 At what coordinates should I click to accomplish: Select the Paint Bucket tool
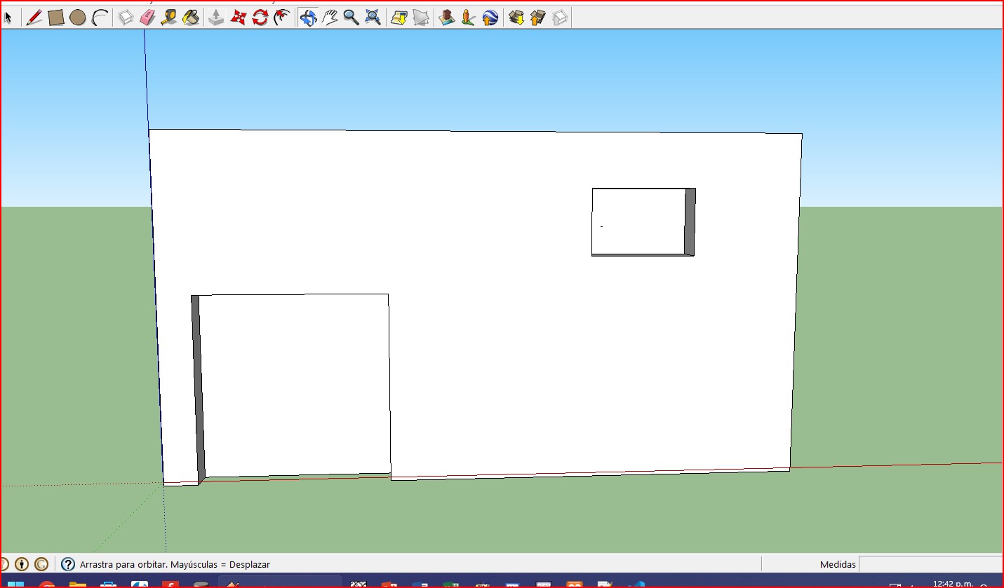pyautogui.click(x=191, y=18)
